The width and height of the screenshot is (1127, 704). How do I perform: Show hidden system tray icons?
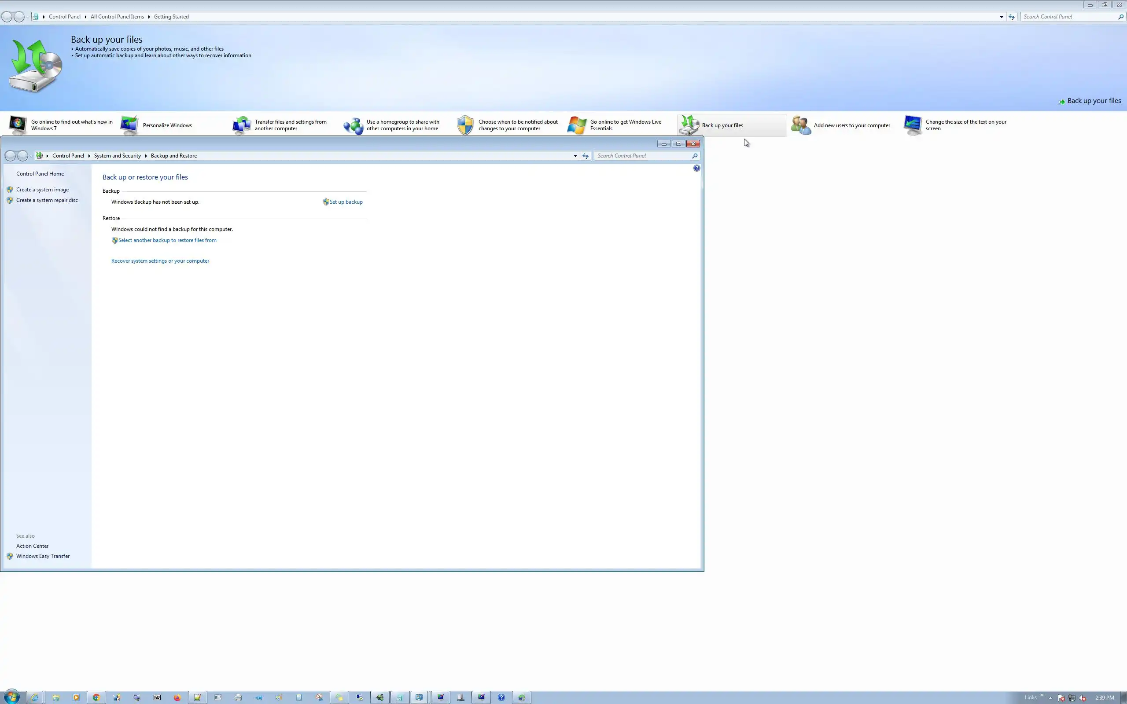pyautogui.click(x=1050, y=697)
